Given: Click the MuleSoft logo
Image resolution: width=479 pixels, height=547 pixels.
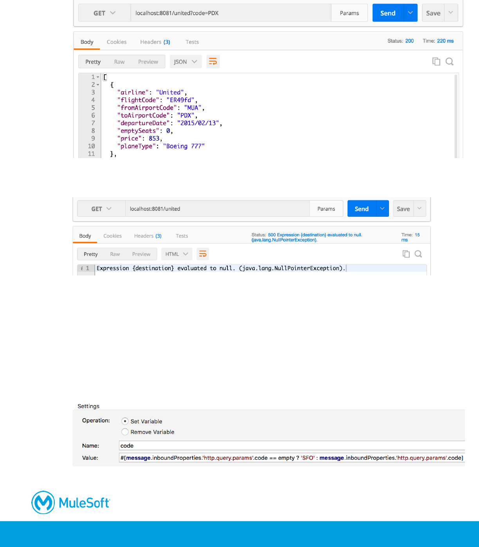Looking at the screenshot, I should point(71,502).
